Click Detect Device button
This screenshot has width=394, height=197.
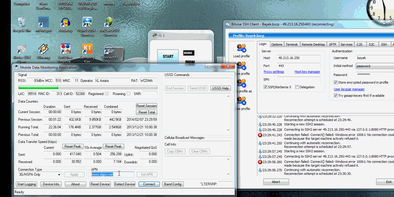(x=125, y=184)
